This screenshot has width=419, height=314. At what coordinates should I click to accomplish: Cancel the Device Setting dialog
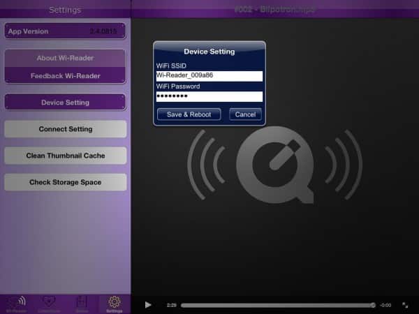coord(245,114)
